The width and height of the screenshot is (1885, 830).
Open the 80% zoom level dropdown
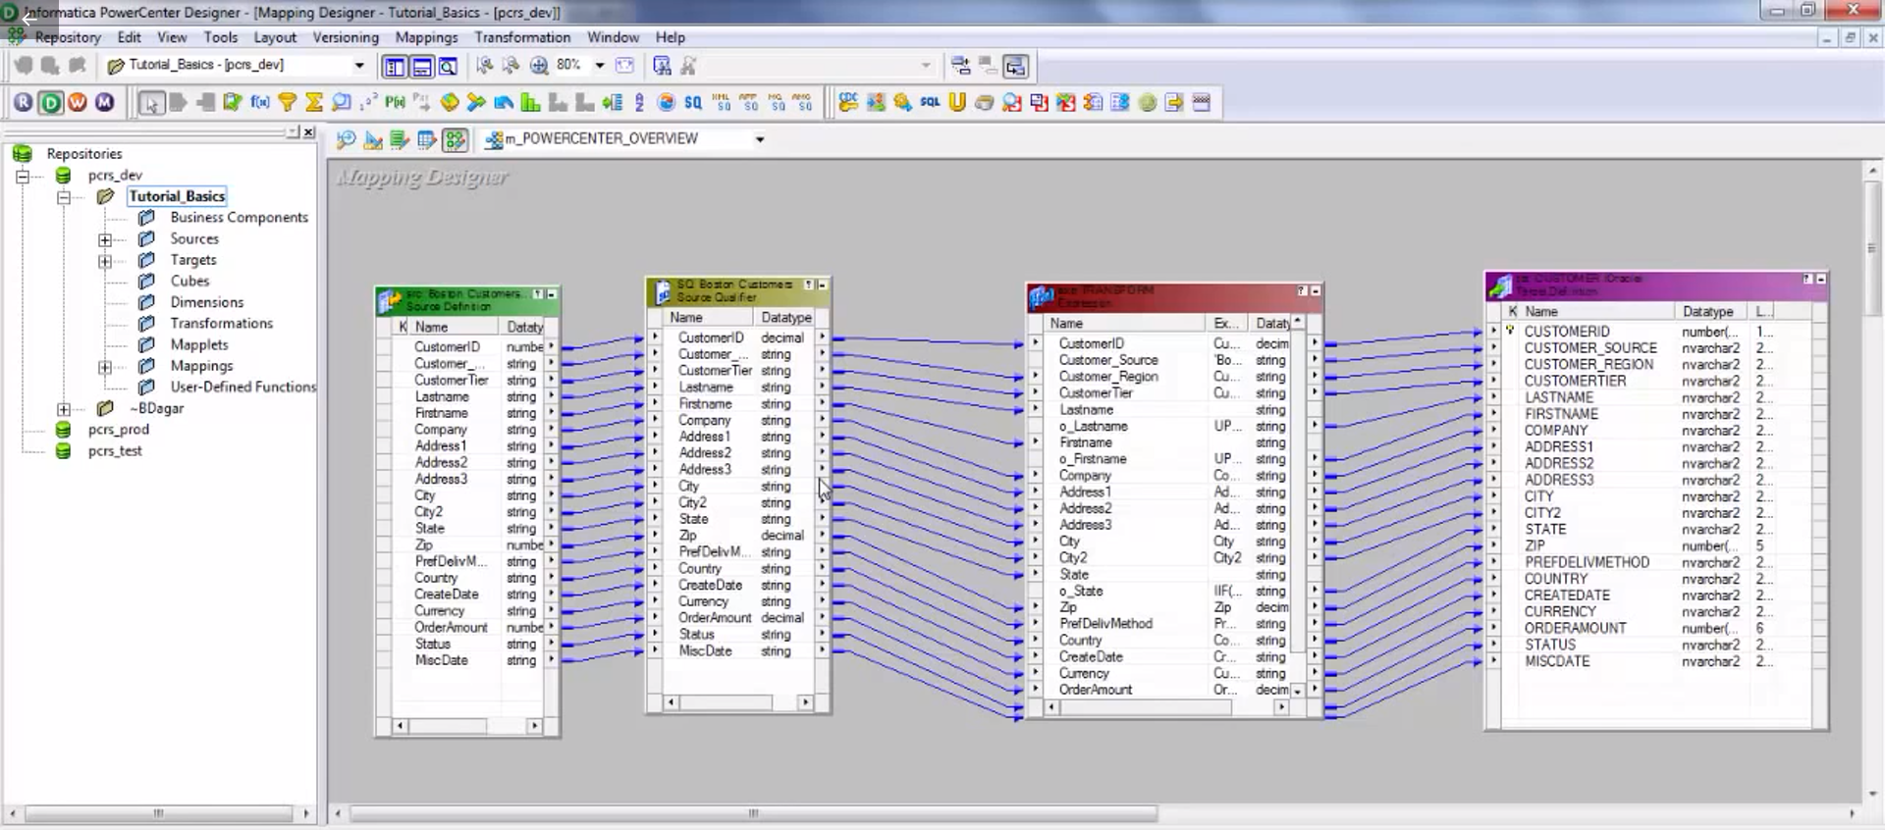[599, 66]
